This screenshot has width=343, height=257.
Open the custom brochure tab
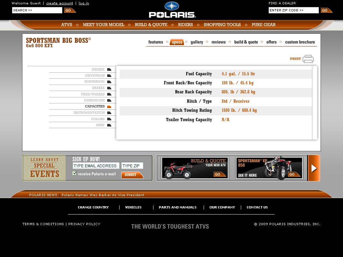(x=300, y=42)
